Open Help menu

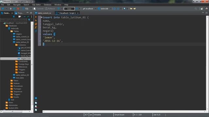[66, 5]
